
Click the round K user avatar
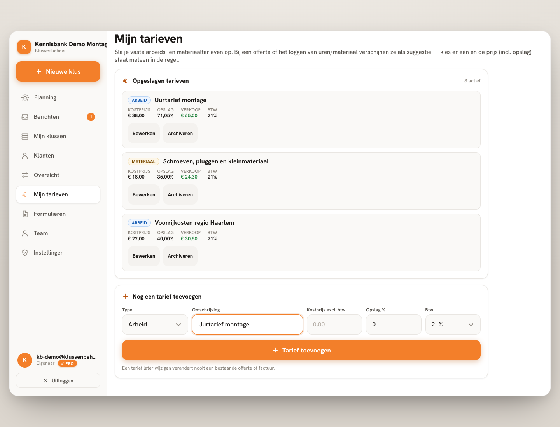point(25,360)
